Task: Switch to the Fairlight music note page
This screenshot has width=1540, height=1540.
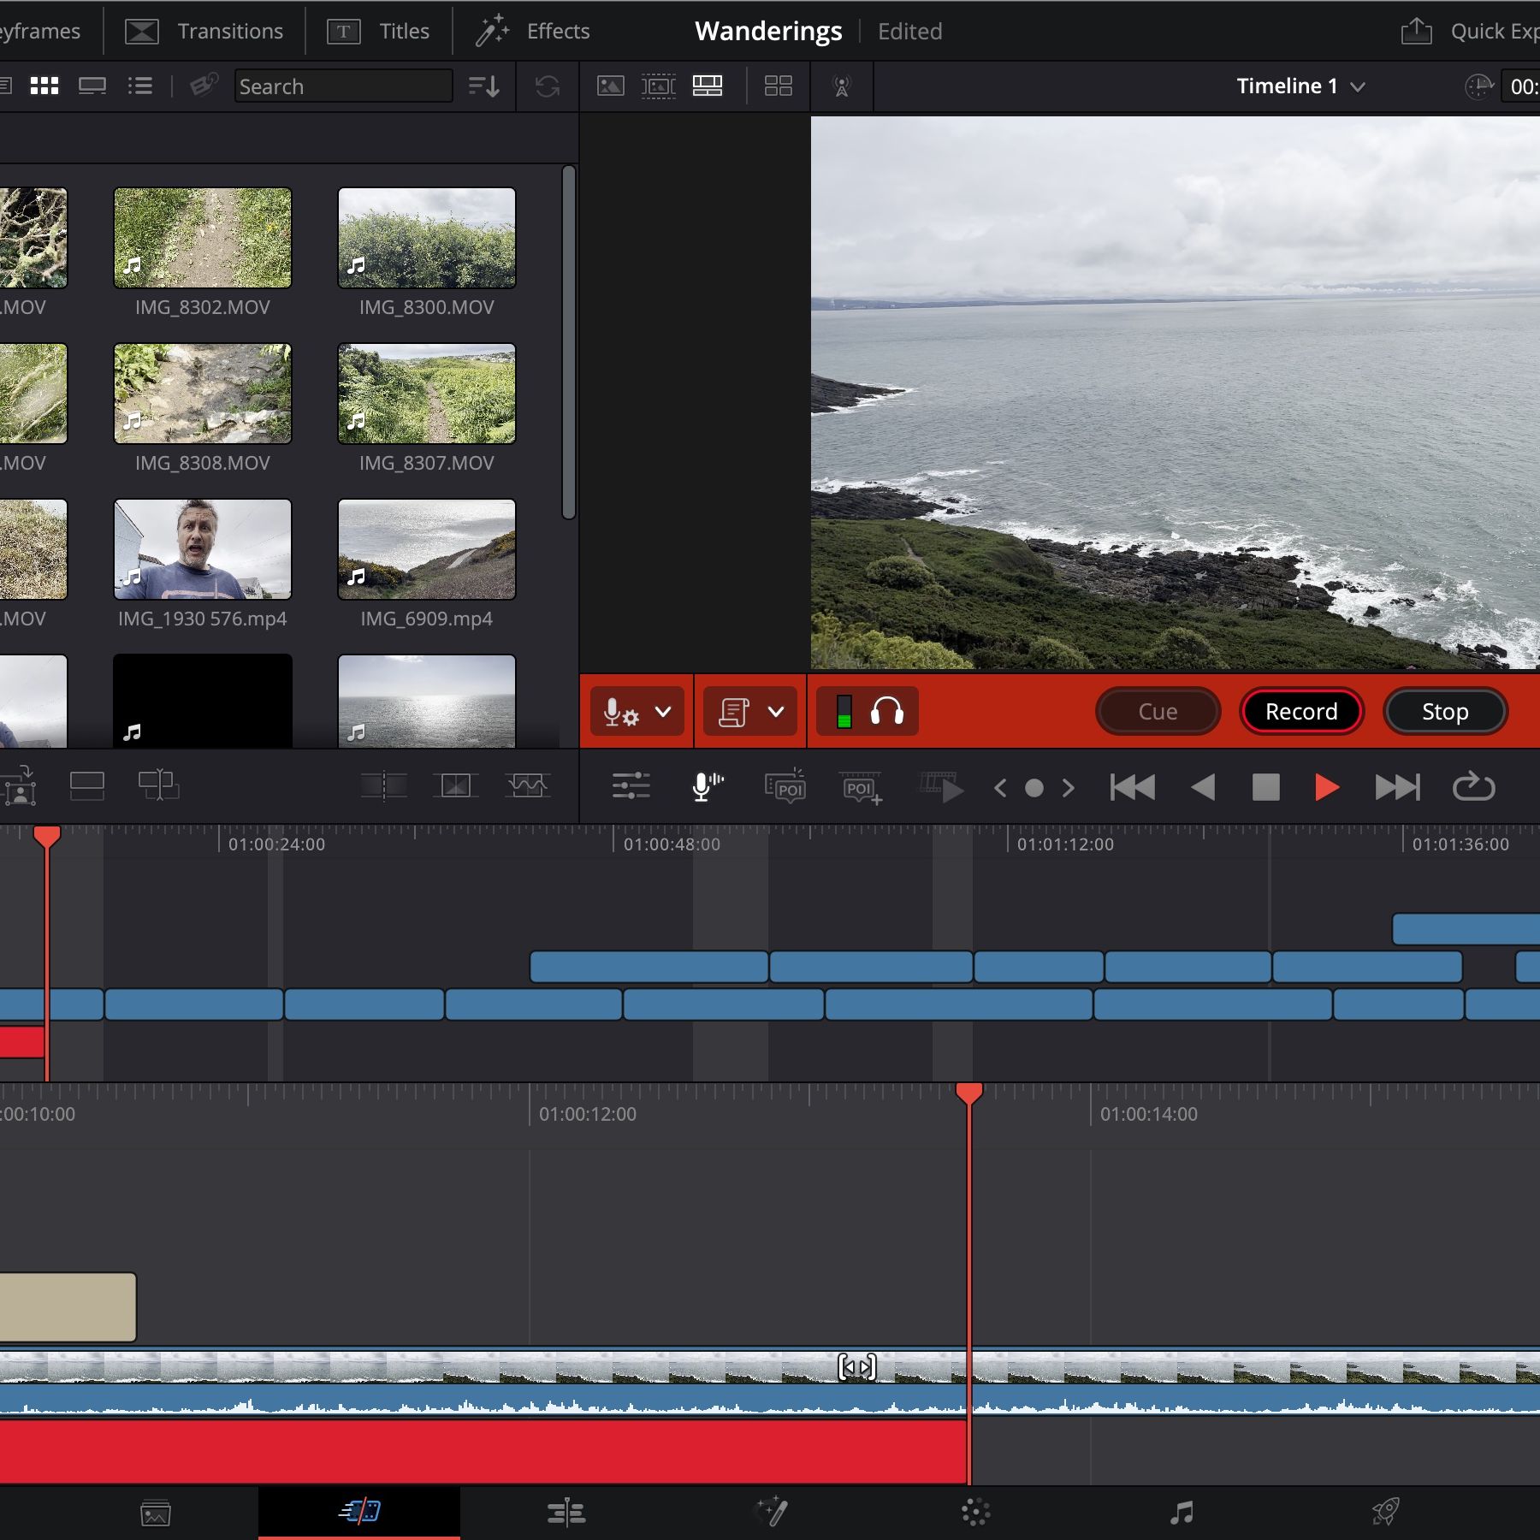Action: pos(1181,1513)
